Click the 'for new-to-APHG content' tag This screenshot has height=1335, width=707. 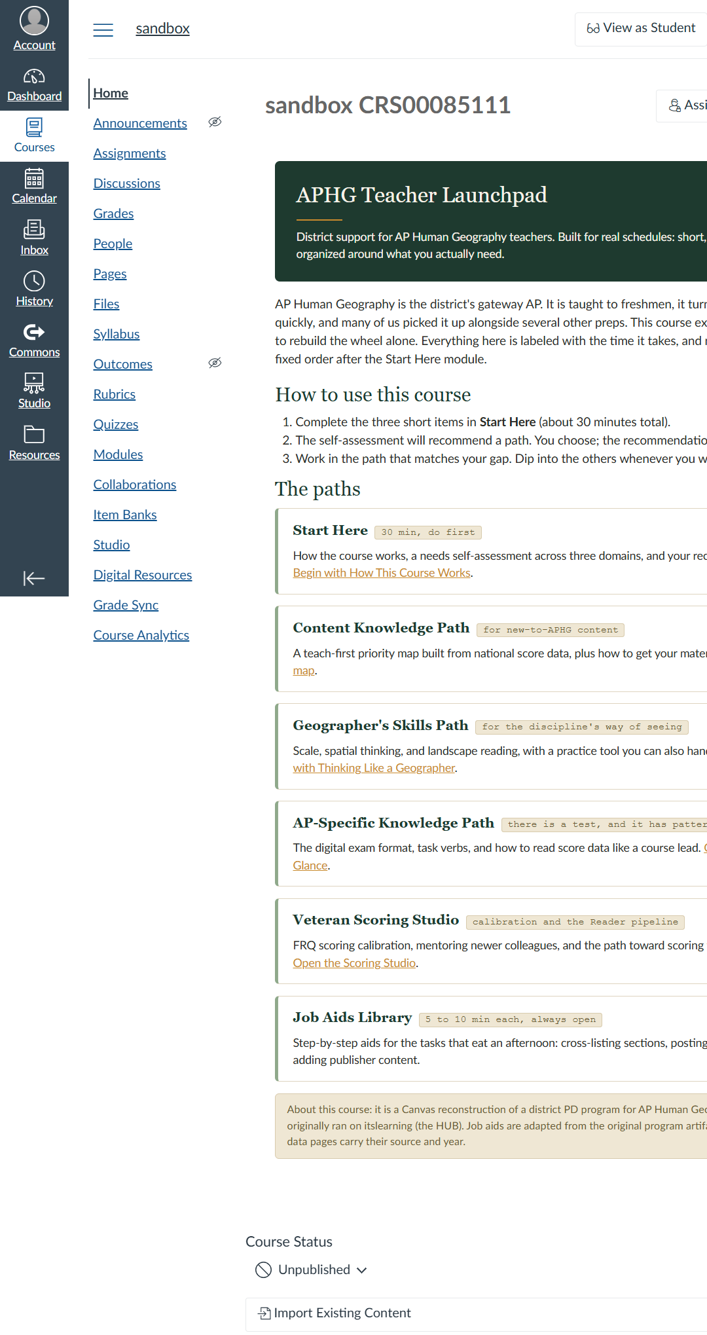pyautogui.click(x=551, y=630)
